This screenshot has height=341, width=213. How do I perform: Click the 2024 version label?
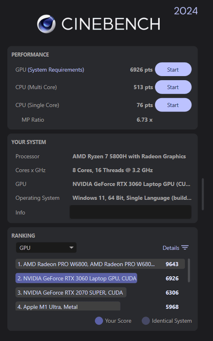click(x=186, y=11)
